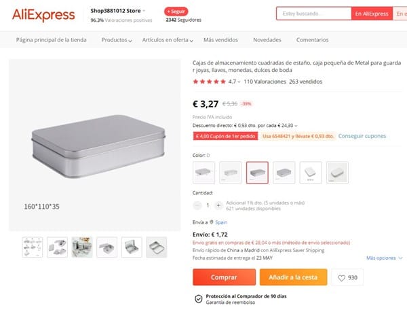Click the buyer protection shield icon
The height and width of the screenshot is (312, 407).
coord(198,298)
